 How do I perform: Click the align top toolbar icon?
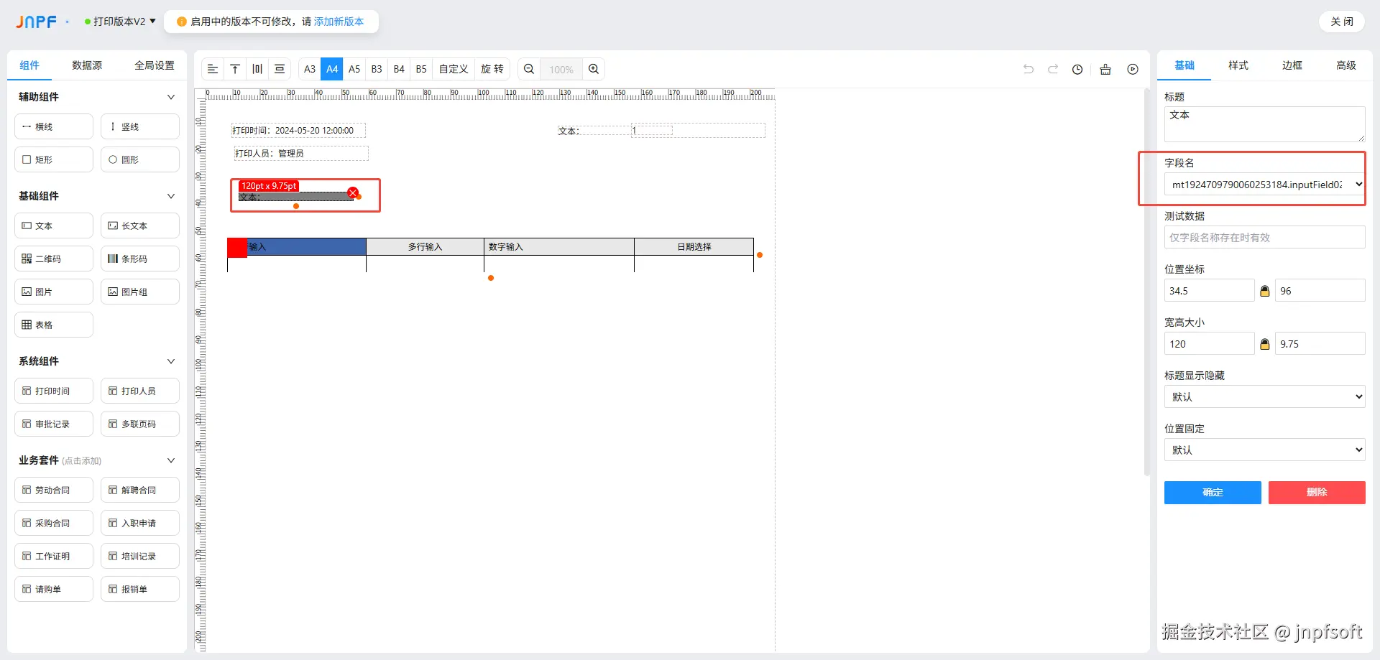coord(235,69)
